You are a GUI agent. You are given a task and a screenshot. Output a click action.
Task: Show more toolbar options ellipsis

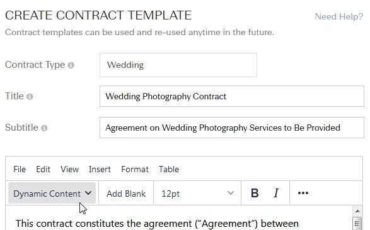pyautogui.click(x=303, y=193)
